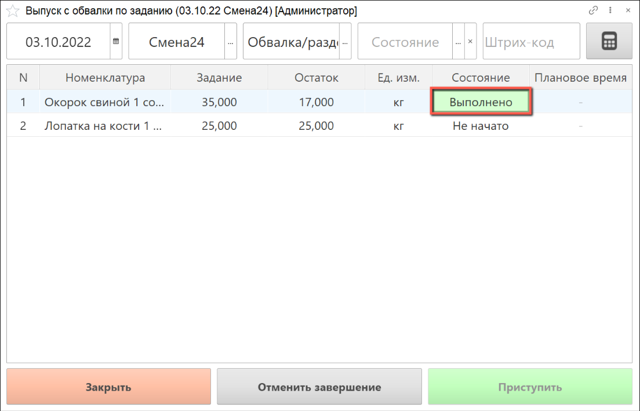Close the window using the title bar x
Image resolution: width=640 pixels, height=411 pixels.
626,10
